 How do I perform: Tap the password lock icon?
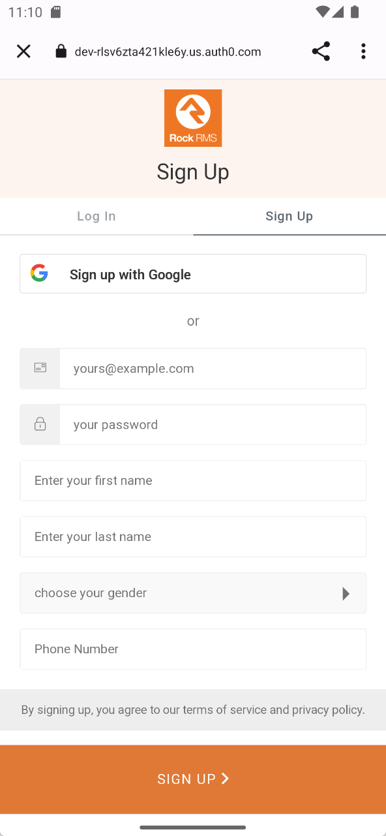(40, 424)
